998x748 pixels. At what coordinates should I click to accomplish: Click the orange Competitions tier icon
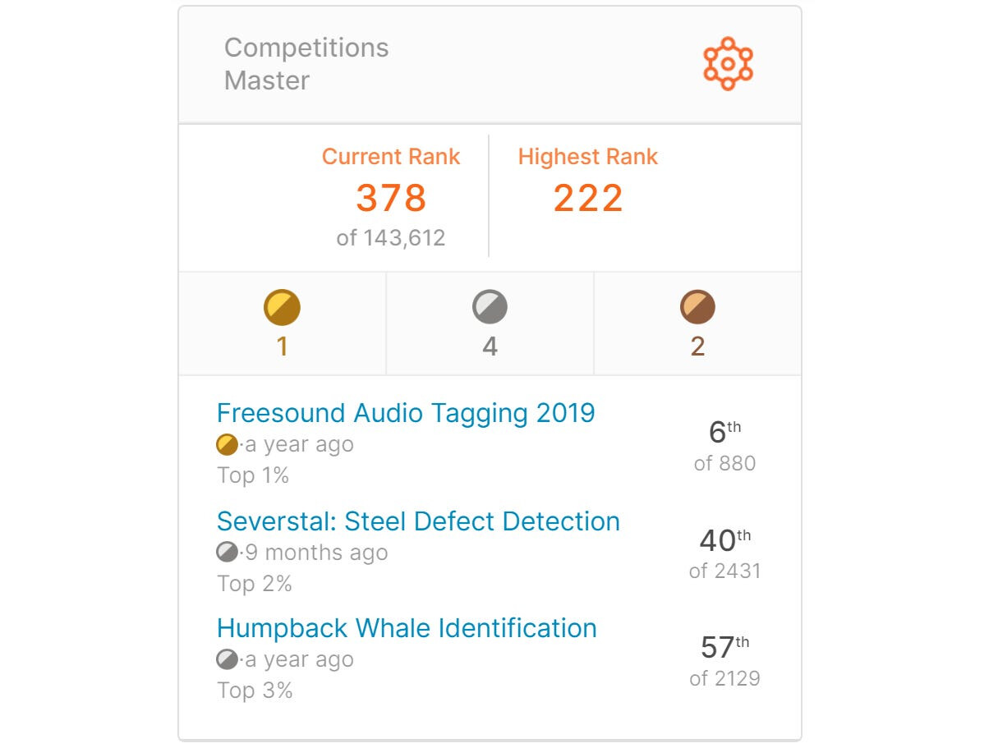coord(728,63)
